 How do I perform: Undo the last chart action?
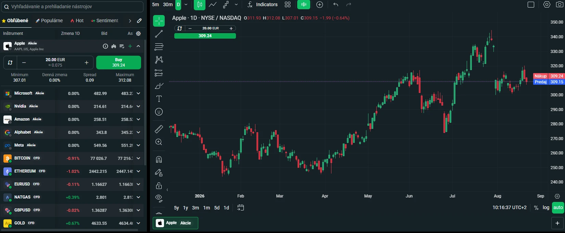[x=336, y=4]
